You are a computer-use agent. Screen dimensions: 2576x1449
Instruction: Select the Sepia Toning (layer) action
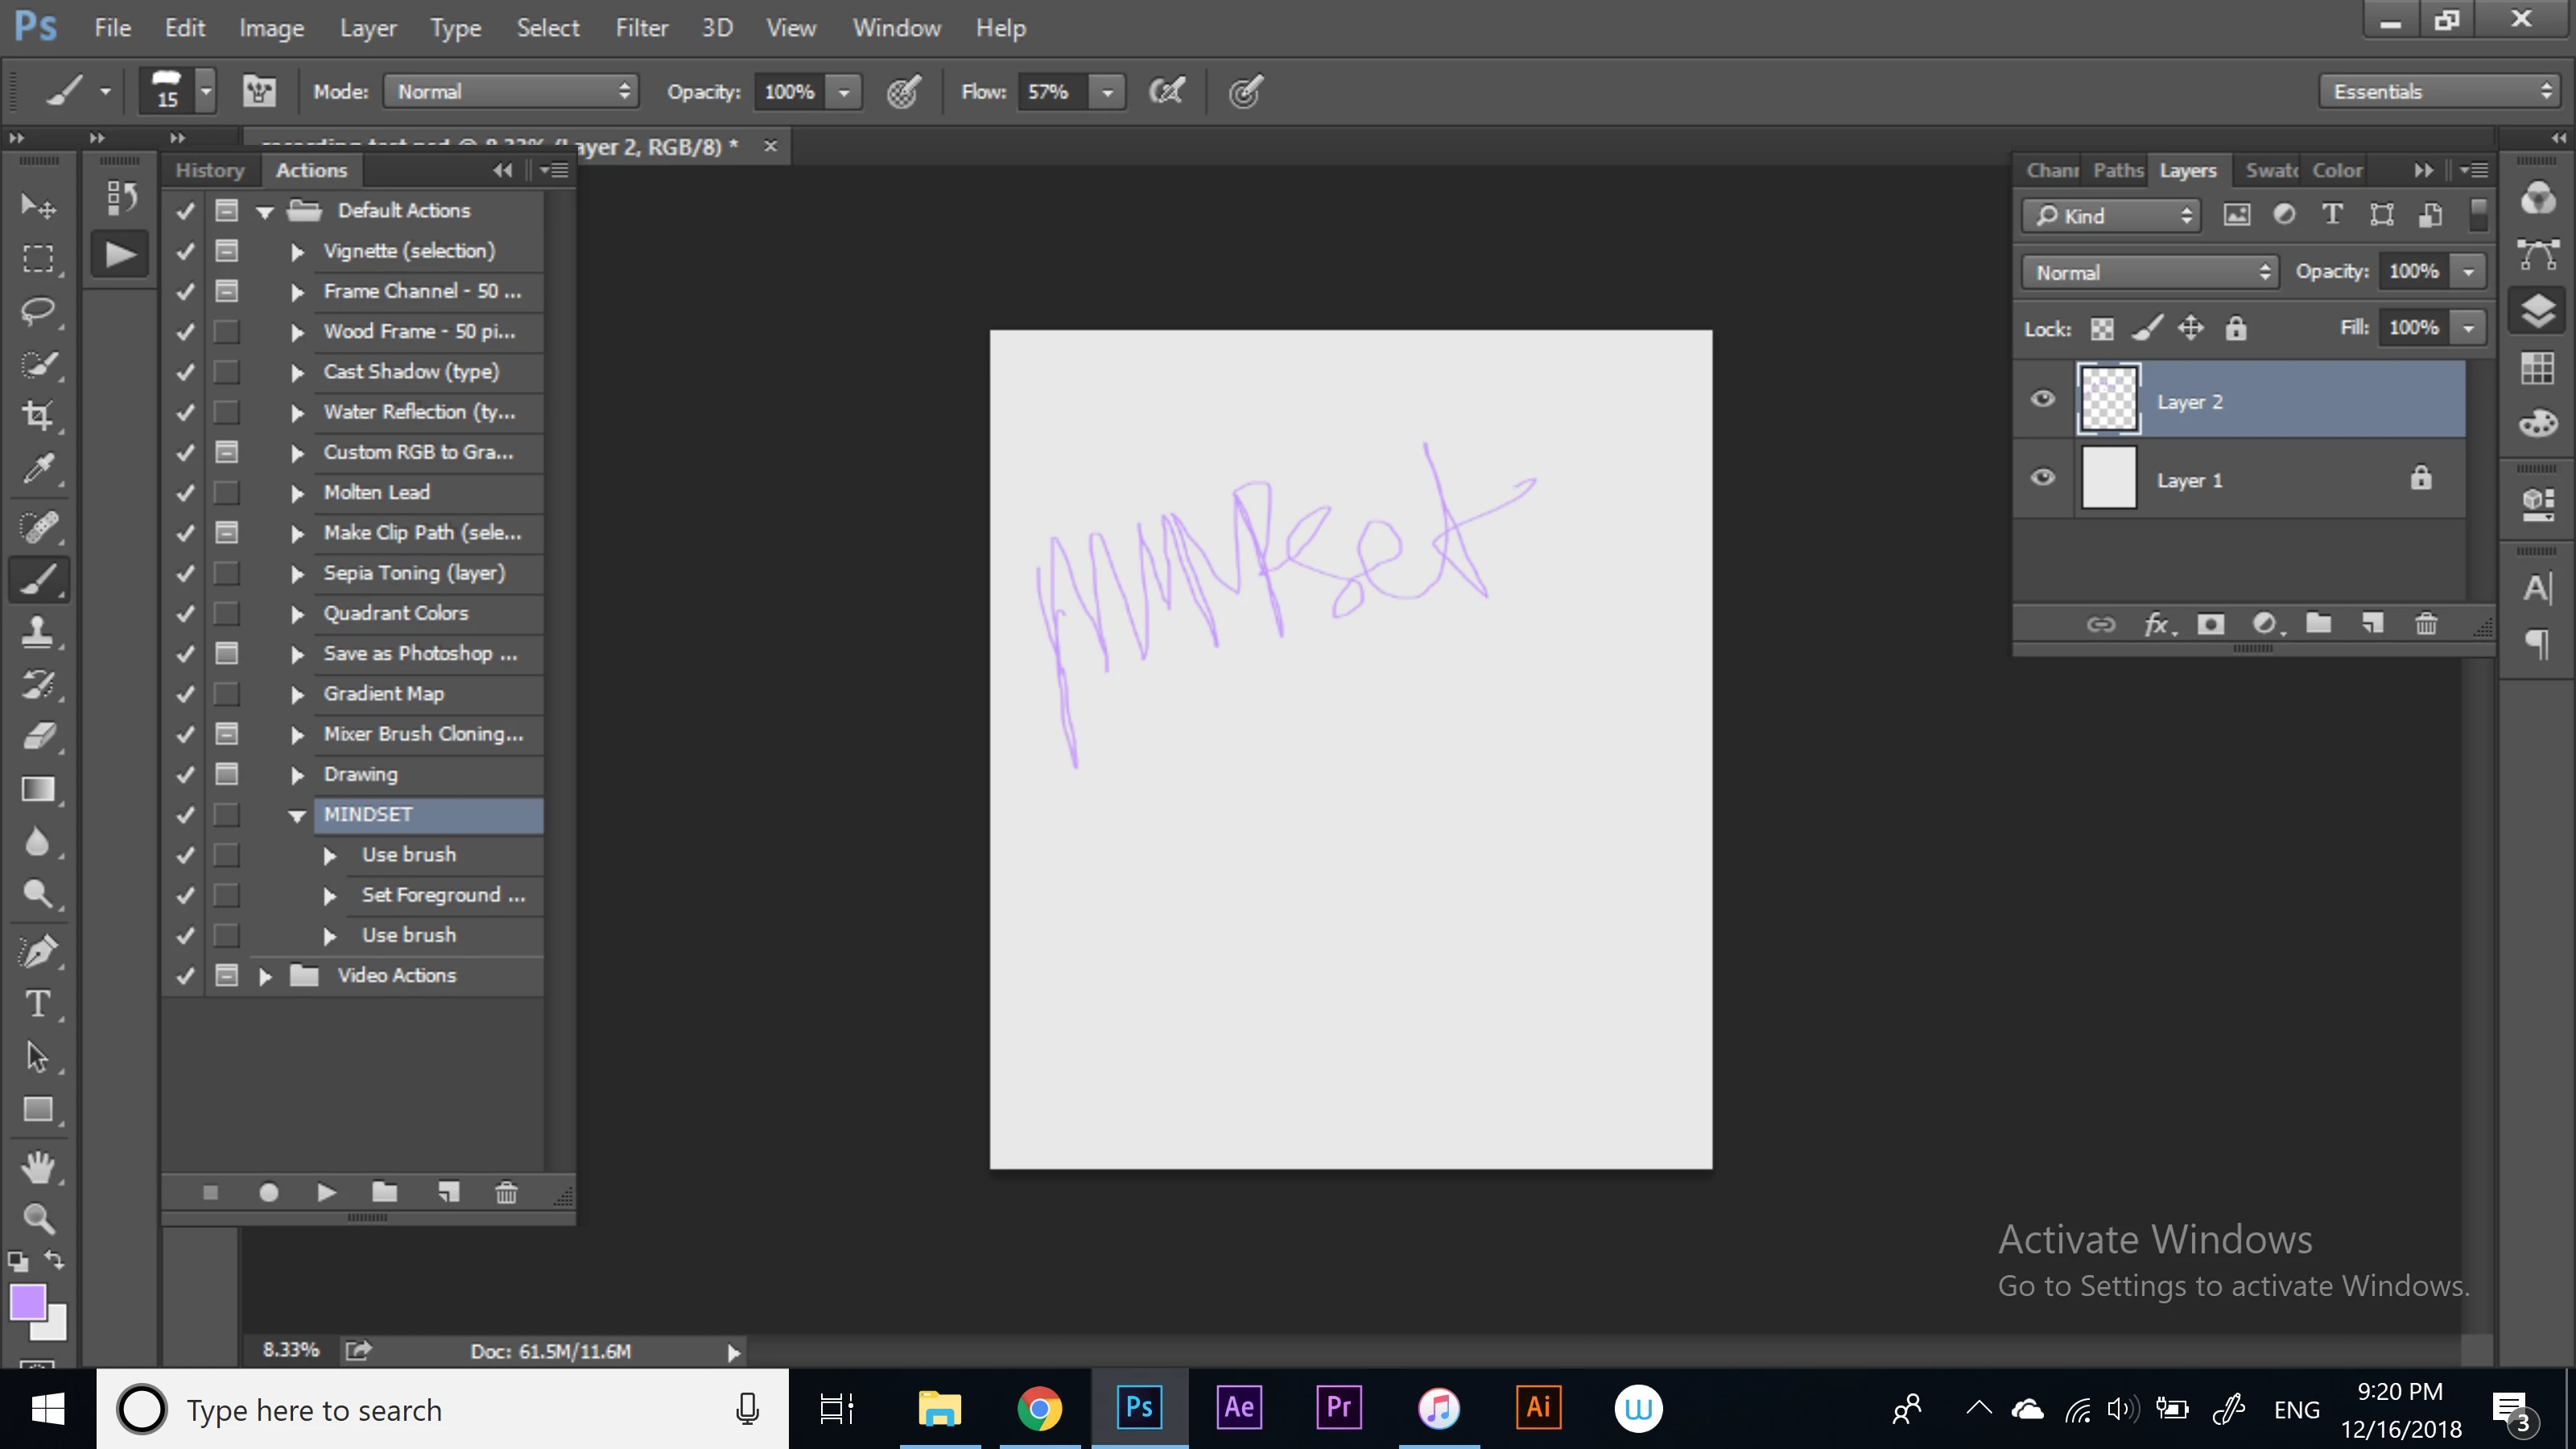pos(414,573)
